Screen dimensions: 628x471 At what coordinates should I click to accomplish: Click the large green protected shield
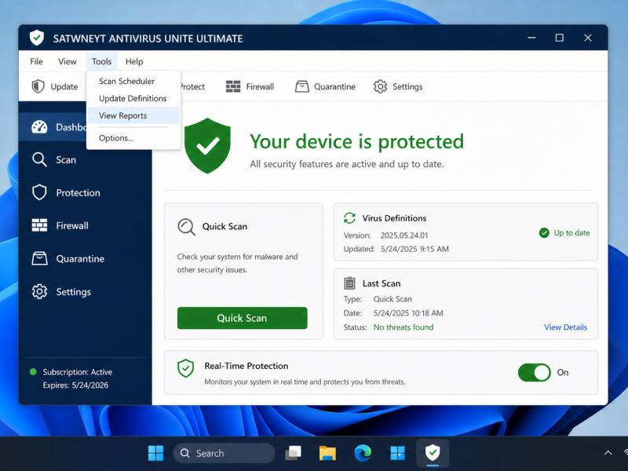coord(207,146)
